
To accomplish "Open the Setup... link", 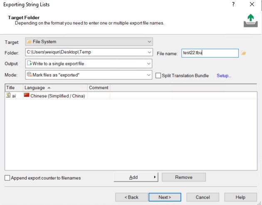I will [x=224, y=75].
